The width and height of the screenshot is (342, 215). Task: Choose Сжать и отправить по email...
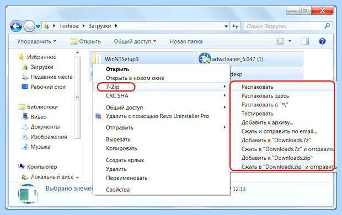pyautogui.click(x=282, y=131)
